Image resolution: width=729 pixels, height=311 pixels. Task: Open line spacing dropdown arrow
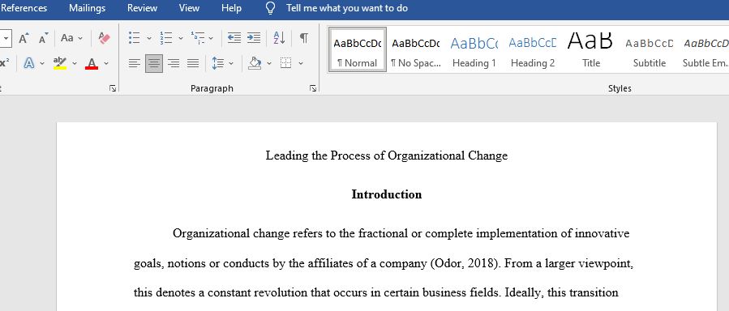[231, 64]
